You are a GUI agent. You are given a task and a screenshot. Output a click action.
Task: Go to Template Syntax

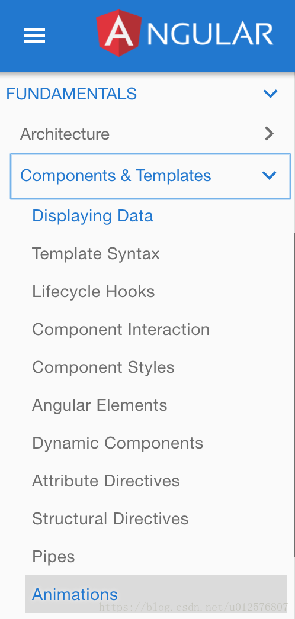pyautogui.click(x=95, y=254)
